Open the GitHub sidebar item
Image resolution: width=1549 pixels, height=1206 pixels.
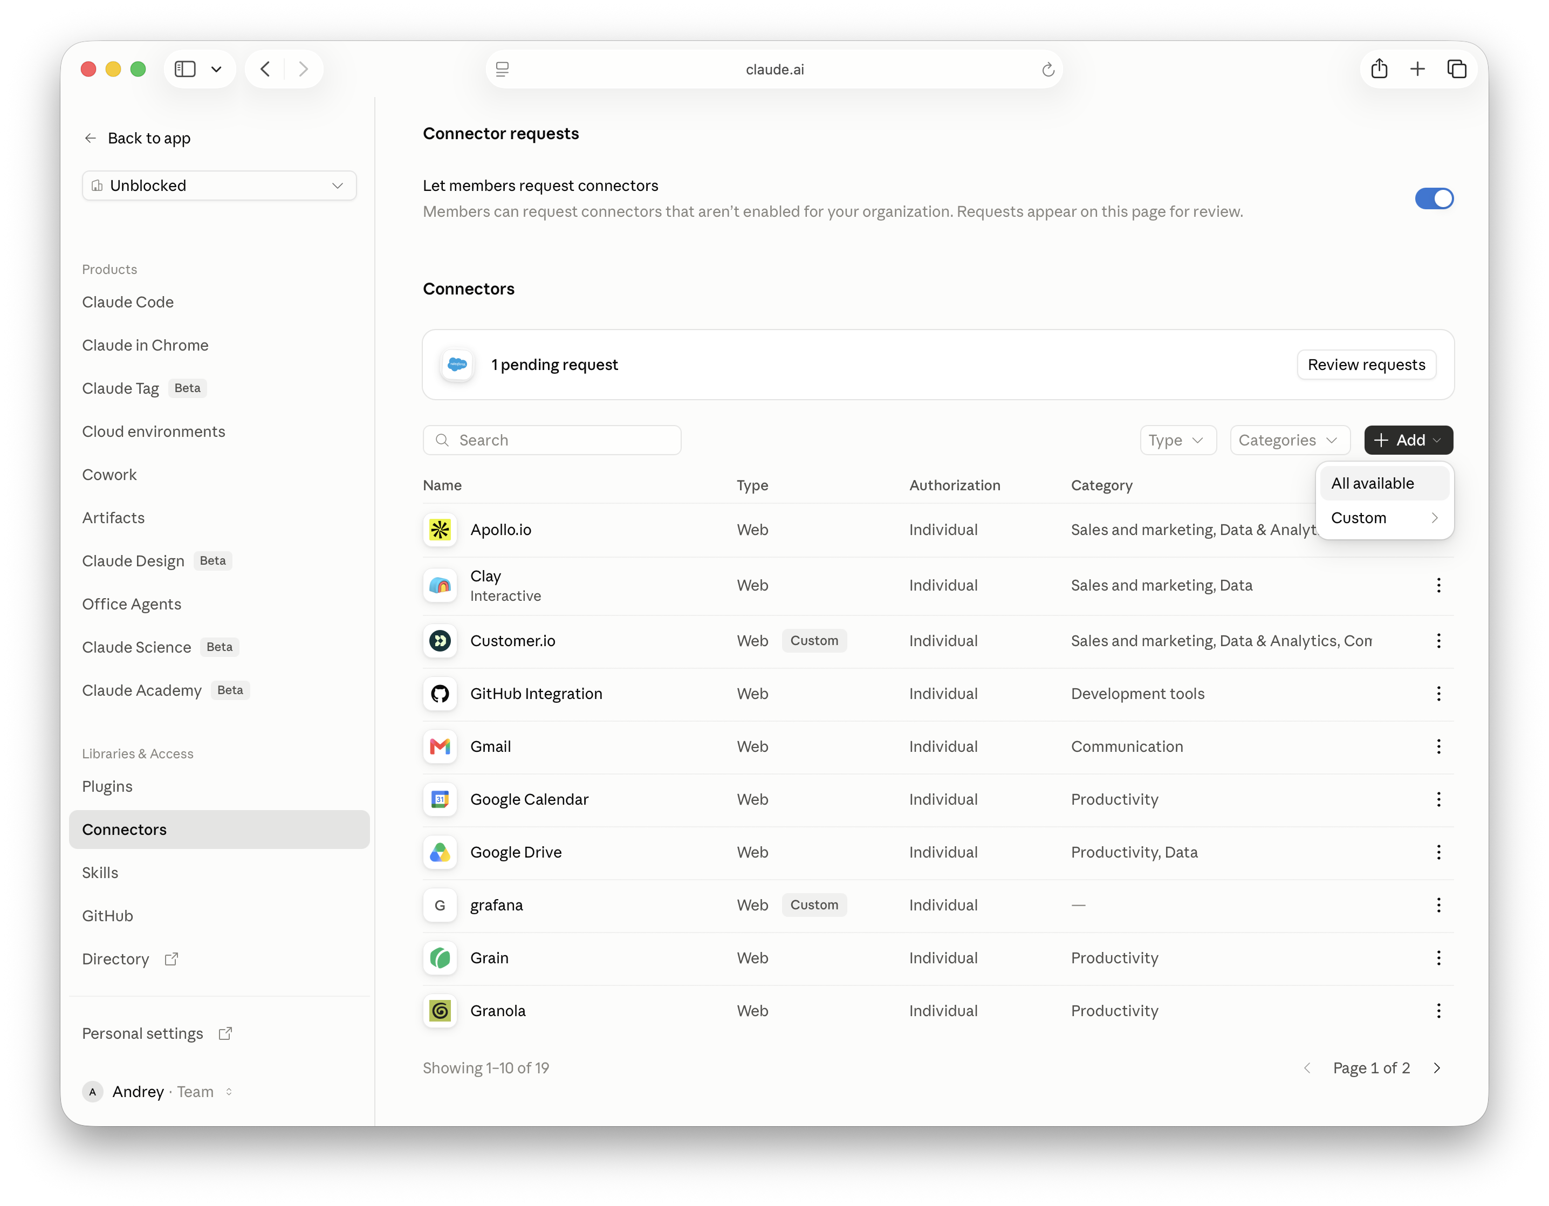coord(107,916)
